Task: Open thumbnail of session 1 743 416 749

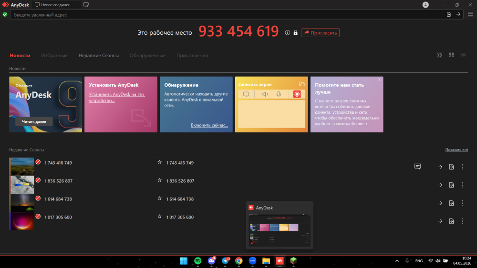Action: pyautogui.click(x=21, y=167)
